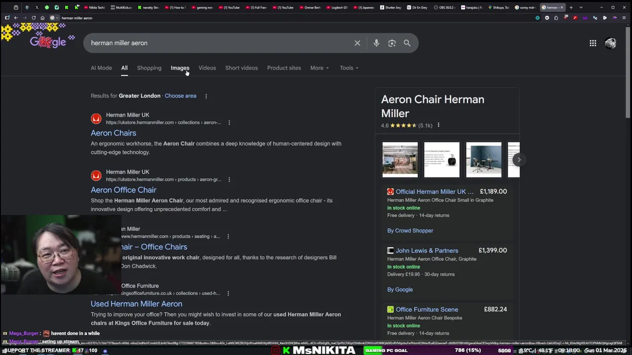
Task: Click the £1,399.00 price
Action: click(492, 250)
